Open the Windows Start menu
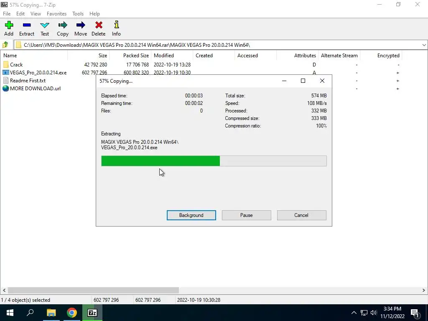Image resolution: width=428 pixels, height=321 pixels. 10,313
